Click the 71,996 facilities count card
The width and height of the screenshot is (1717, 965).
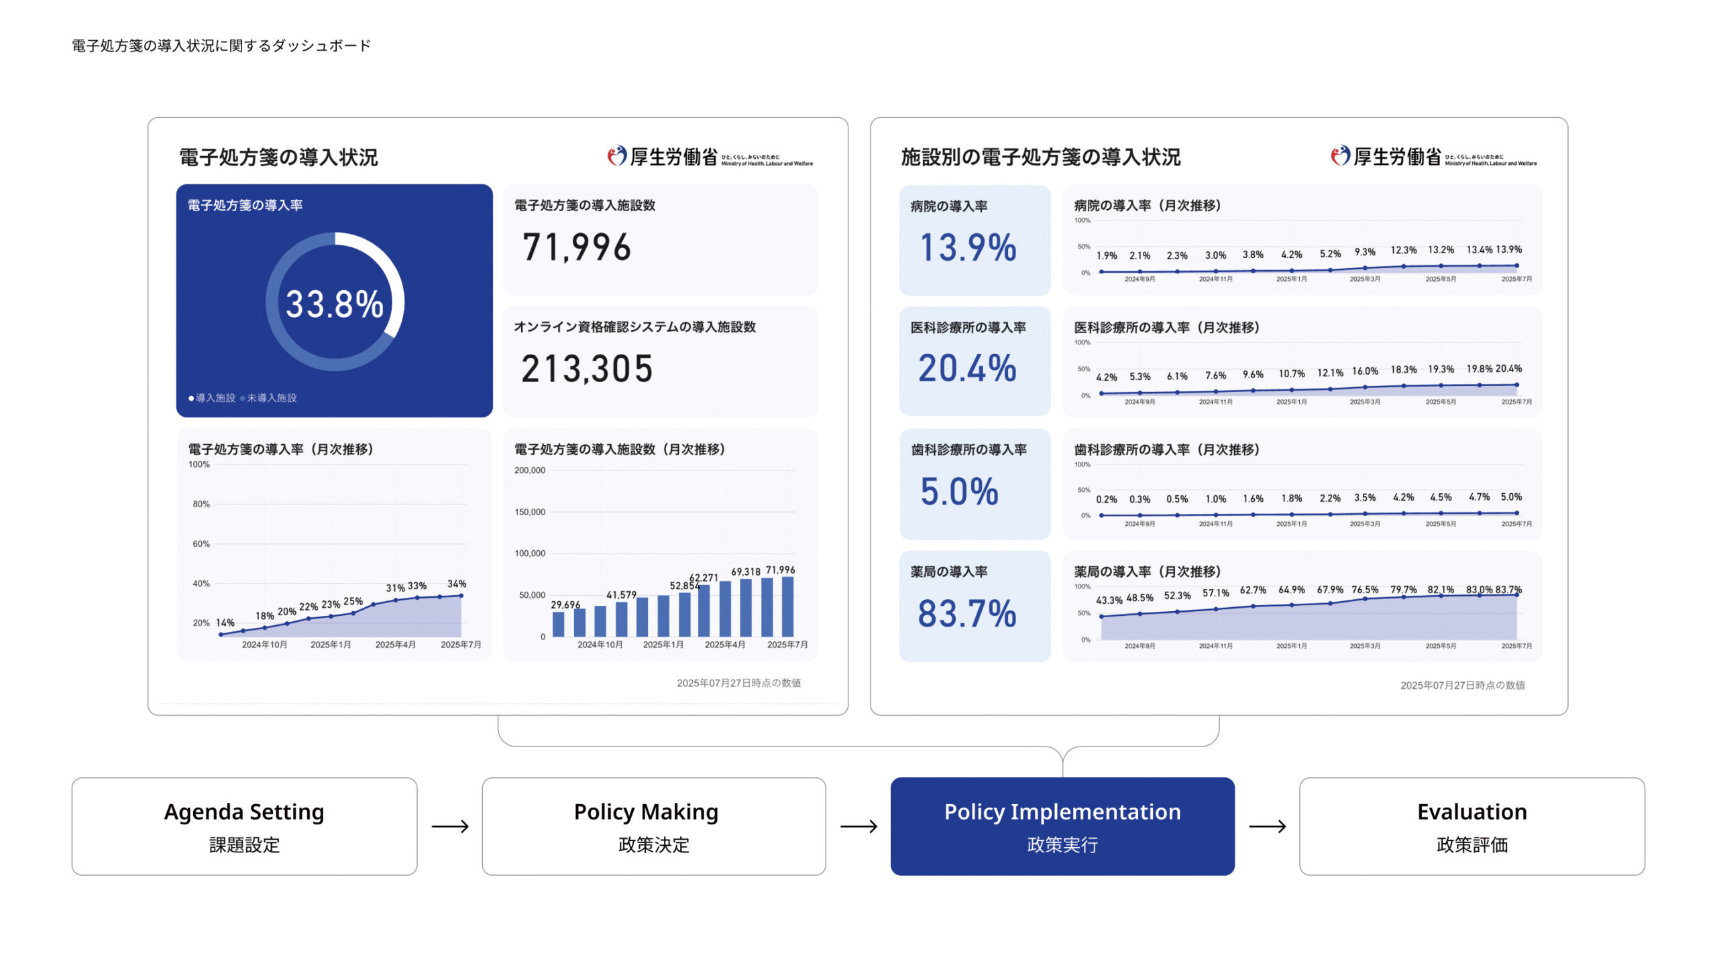(660, 239)
